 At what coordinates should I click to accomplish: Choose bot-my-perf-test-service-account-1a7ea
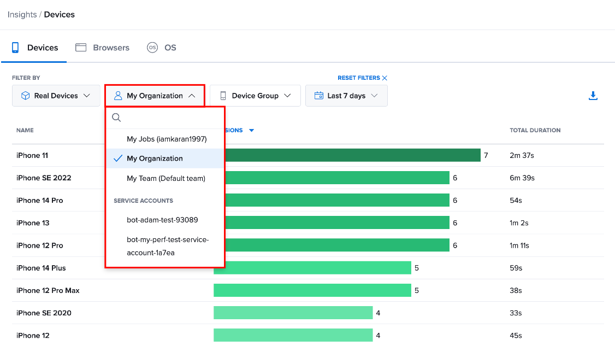point(165,247)
